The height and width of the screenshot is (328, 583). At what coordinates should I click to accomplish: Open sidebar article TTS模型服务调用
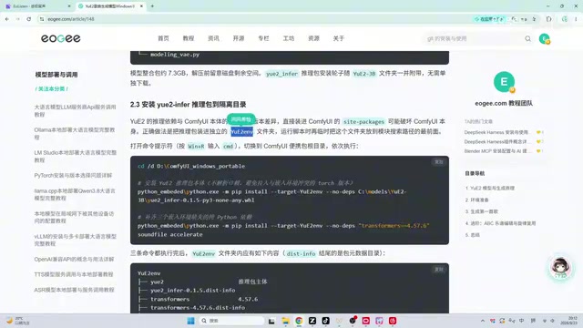73,274
